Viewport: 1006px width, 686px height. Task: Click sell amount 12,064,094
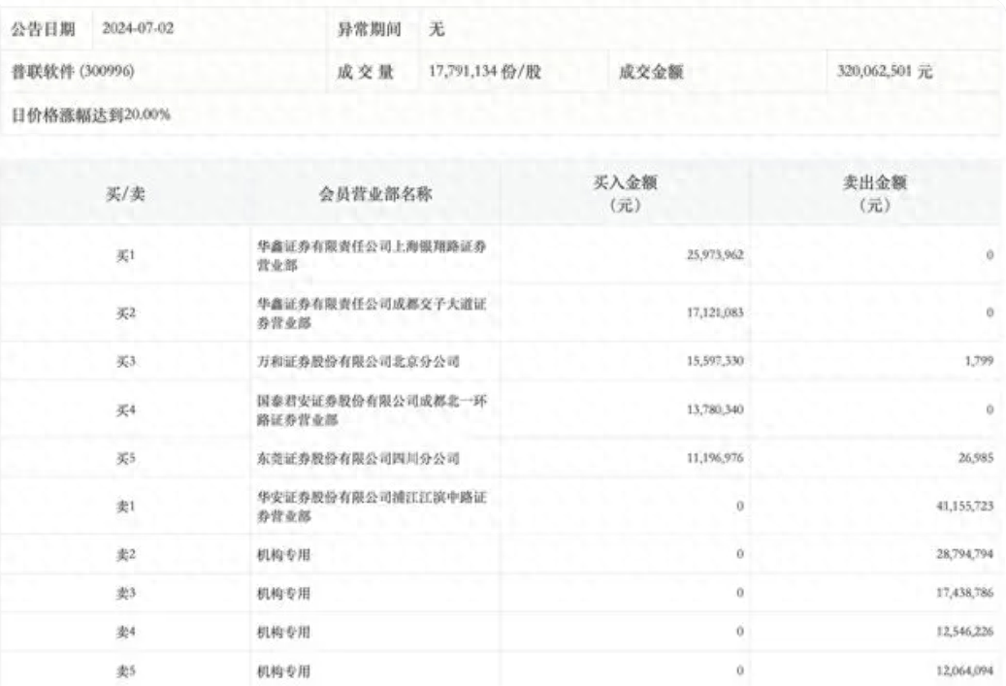pyautogui.click(x=965, y=670)
